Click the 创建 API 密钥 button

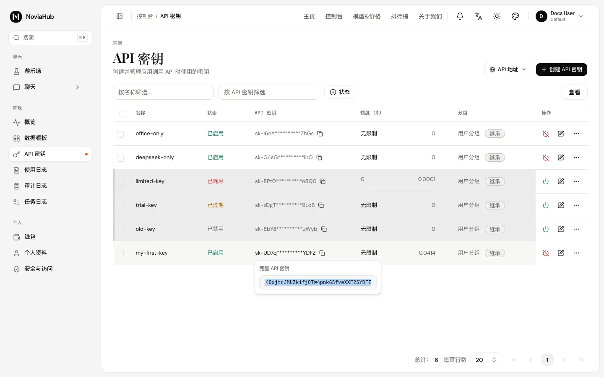click(562, 70)
